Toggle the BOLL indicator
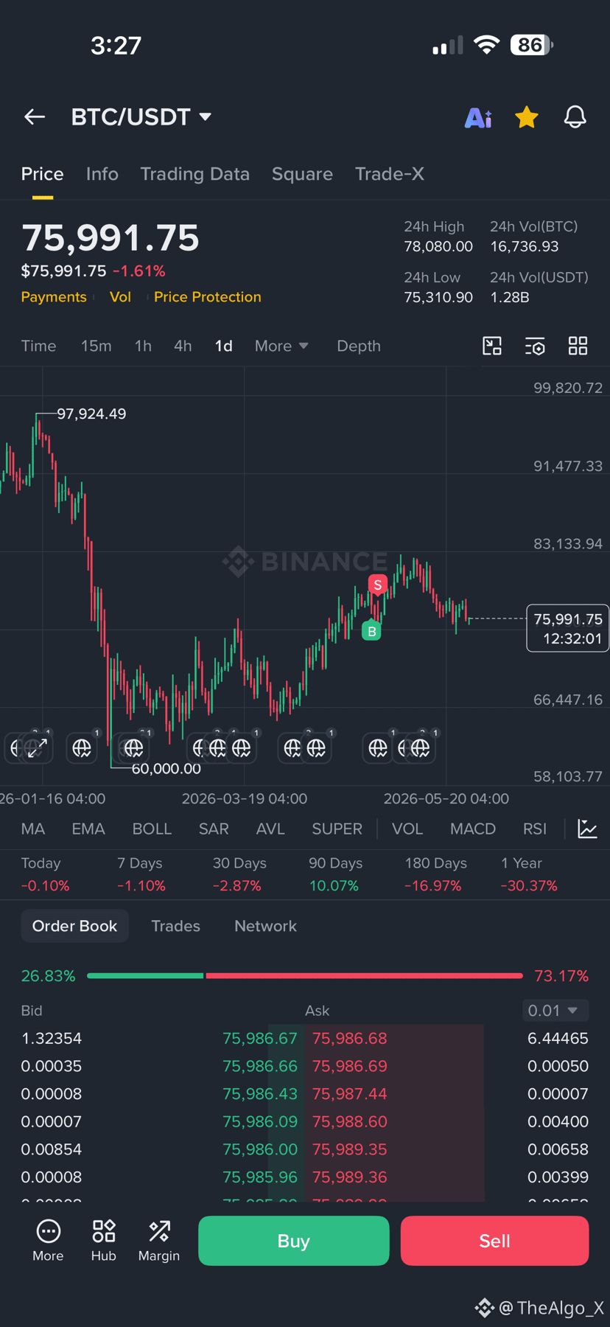 click(152, 829)
